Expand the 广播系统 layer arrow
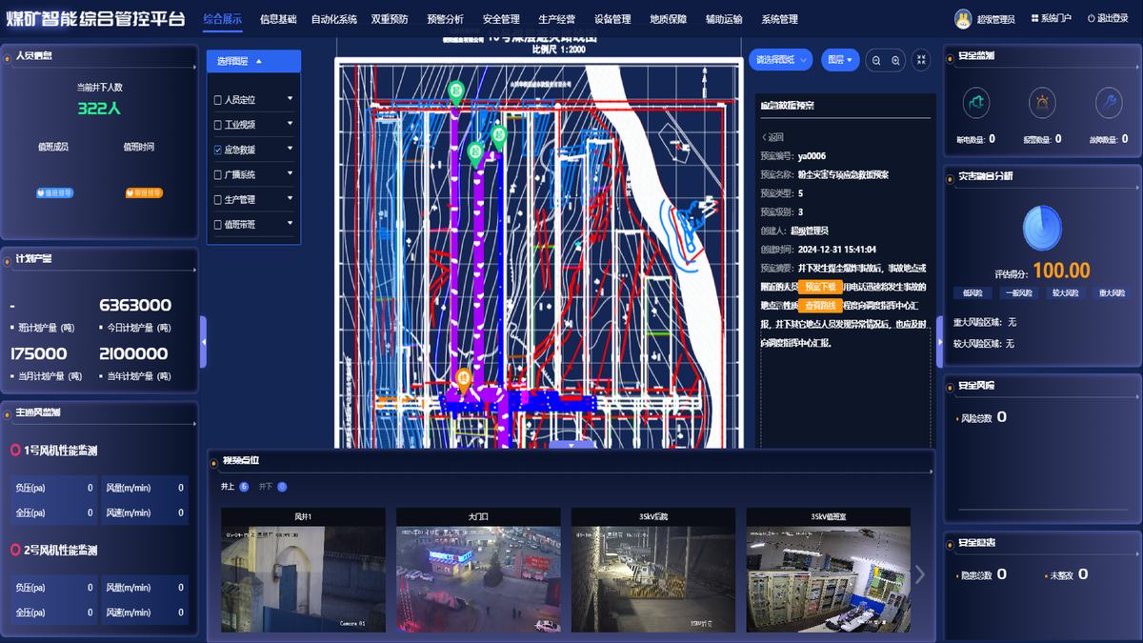Viewport: 1143px width, 643px height. [x=290, y=173]
